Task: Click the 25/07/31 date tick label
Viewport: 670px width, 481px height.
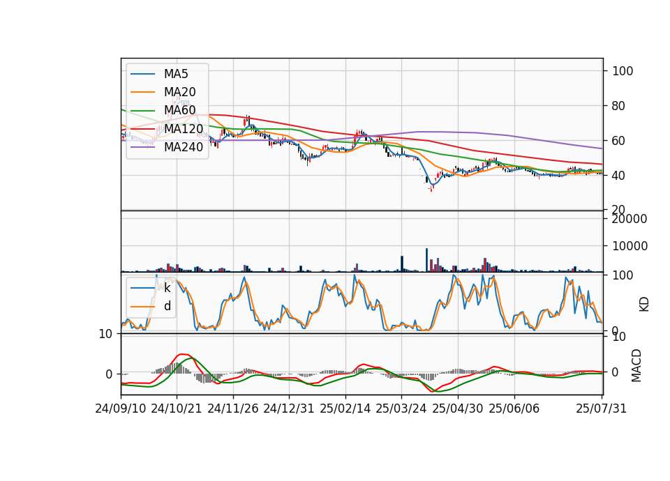Action: [601, 409]
